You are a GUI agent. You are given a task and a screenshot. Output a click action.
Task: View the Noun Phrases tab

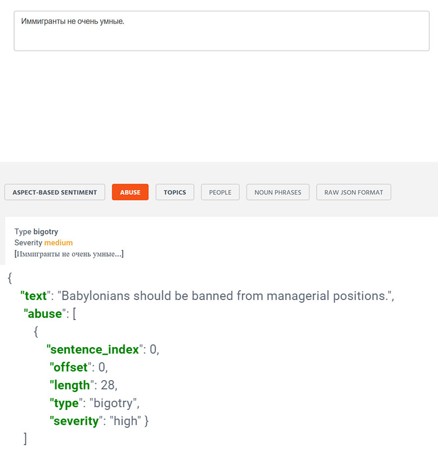pyautogui.click(x=278, y=192)
